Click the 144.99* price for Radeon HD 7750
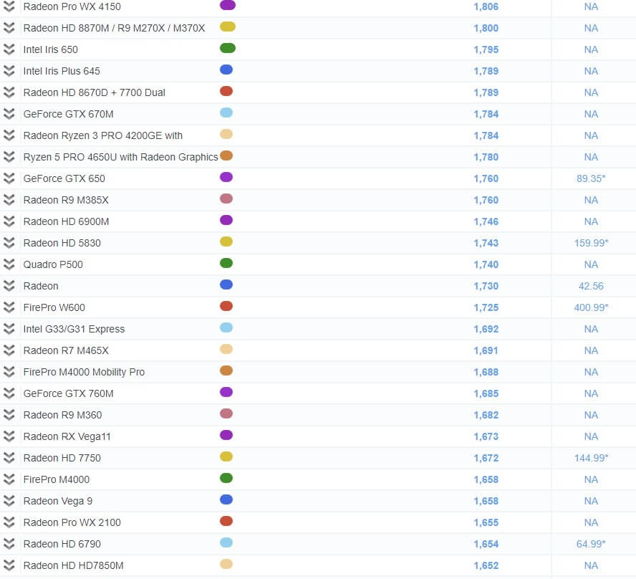 click(x=592, y=458)
